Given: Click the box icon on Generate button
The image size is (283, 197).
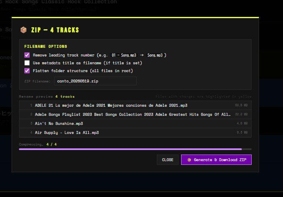Looking at the screenshot, I should pyautogui.click(x=189, y=160).
